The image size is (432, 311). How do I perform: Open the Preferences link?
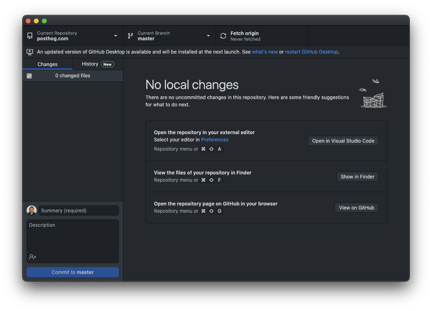pos(214,139)
